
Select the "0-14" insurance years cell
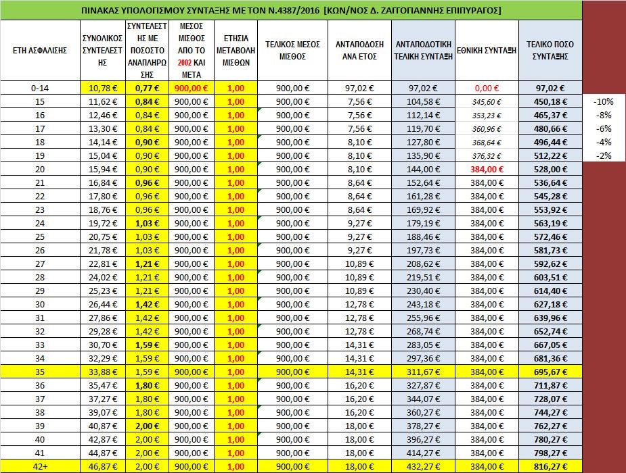[39, 88]
